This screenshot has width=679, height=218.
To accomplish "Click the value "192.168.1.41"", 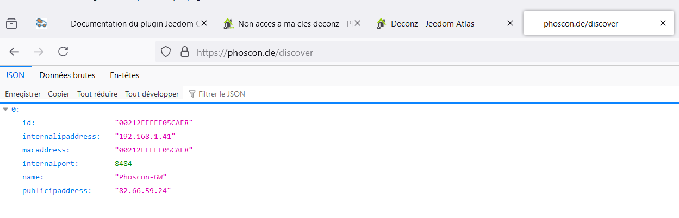I will click(145, 136).
